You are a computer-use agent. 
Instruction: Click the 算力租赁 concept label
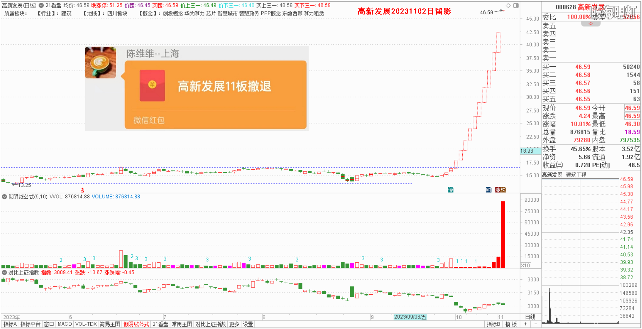(314, 14)
